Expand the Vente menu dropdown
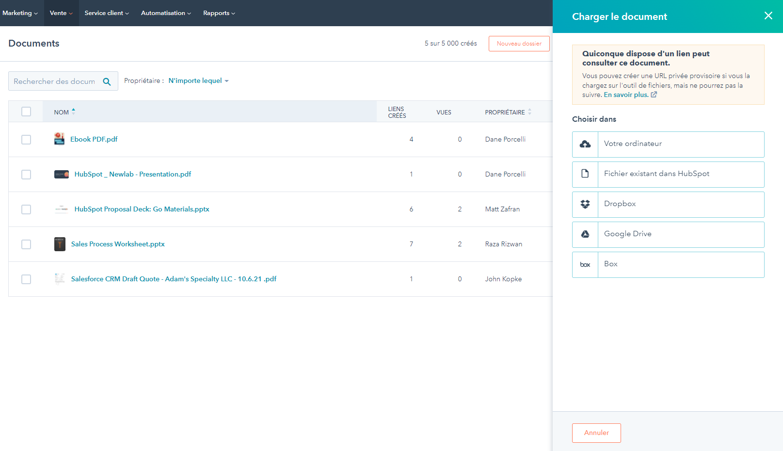The image size is (783, 451). tap(61, 13)
